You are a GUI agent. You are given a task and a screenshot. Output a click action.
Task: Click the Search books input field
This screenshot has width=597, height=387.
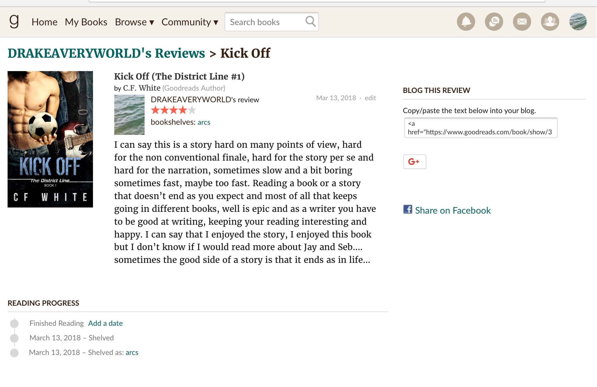point(264,22)
